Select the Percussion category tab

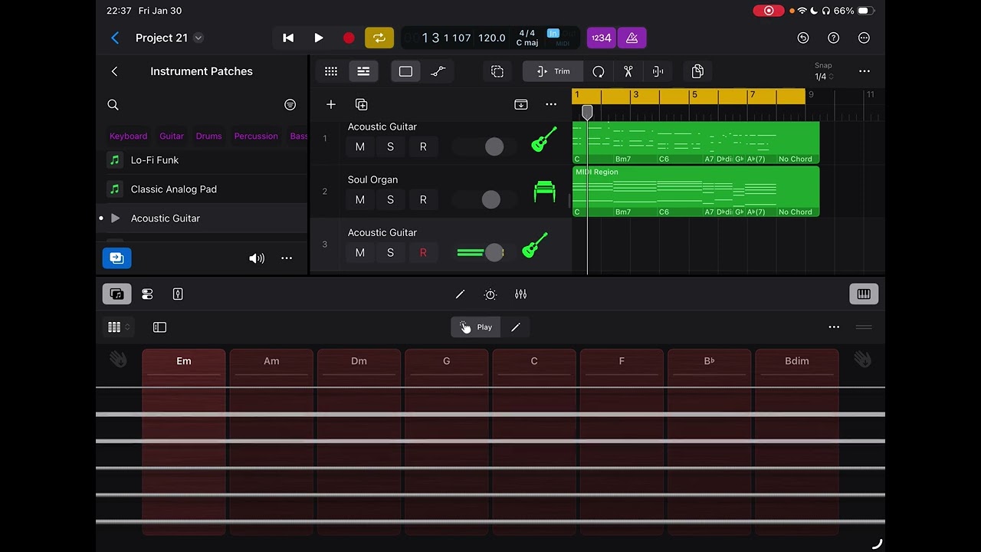[256, 136]
